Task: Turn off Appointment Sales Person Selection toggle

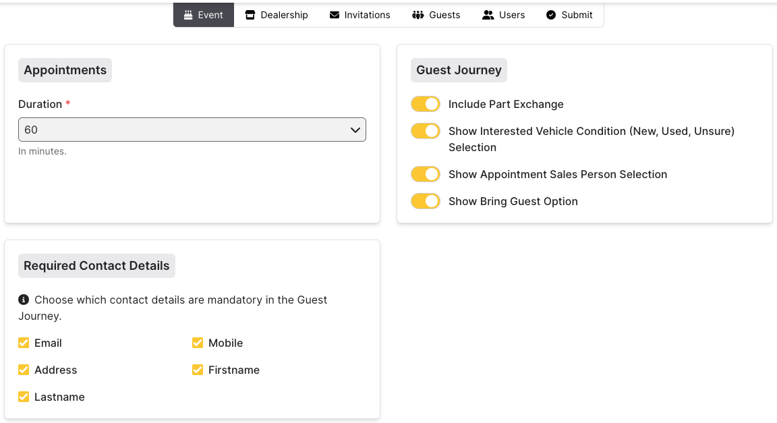Action: coord(426,174)
